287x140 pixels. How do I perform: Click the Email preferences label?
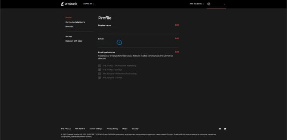[107, 52]
